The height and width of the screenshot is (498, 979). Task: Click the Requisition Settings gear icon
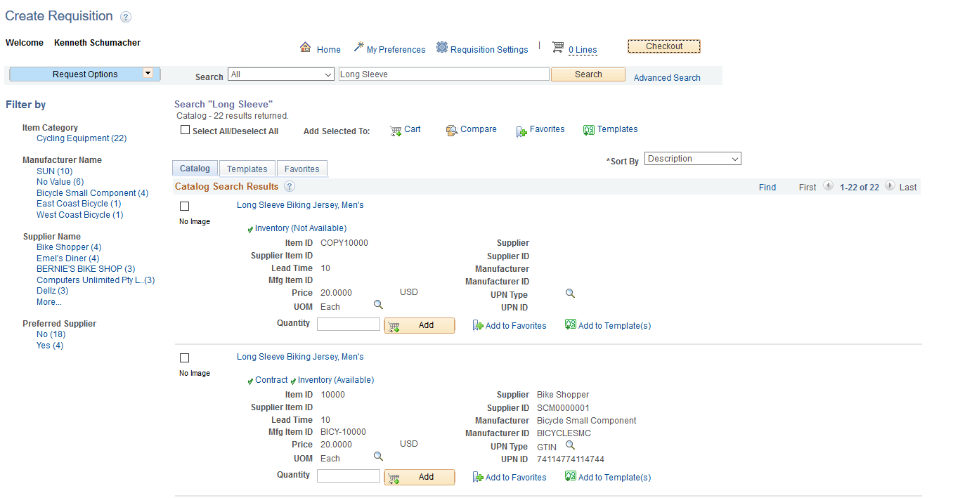pyautogui.click(x=442, y=47)
